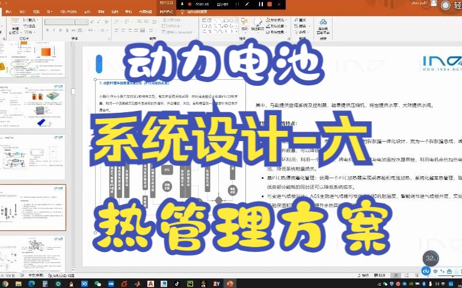Click the Line Spacing icon

pos(155,22)
